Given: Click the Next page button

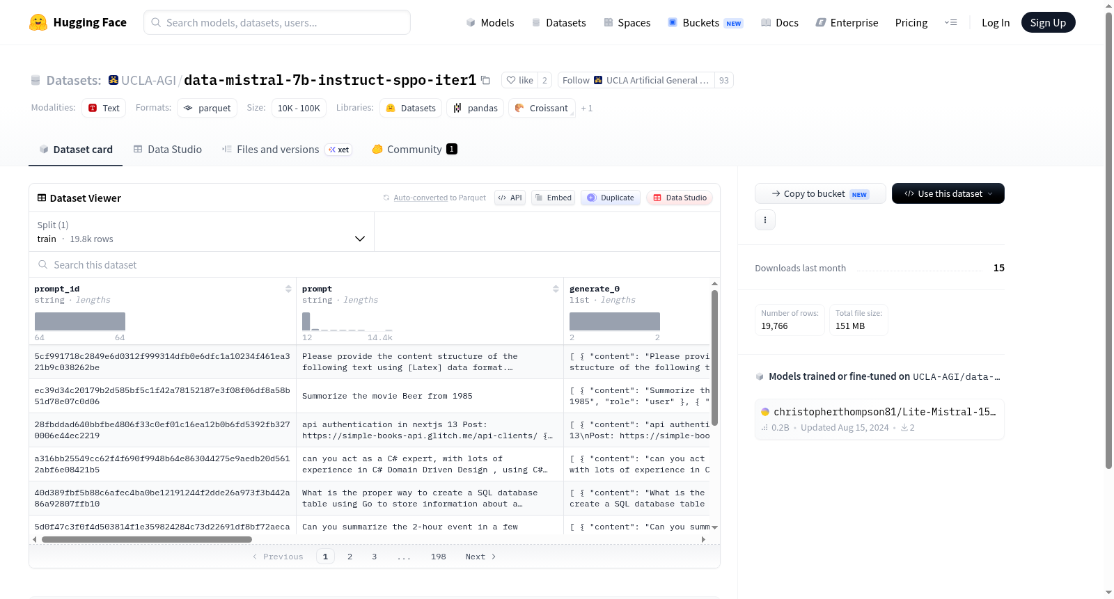Looking at the screenshot, I should pos(480,557).
